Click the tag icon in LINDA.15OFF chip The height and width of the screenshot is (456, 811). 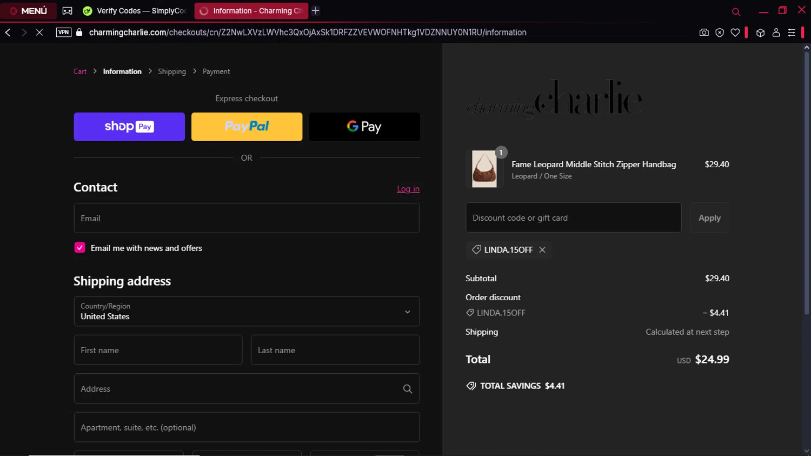coord(476,249)
